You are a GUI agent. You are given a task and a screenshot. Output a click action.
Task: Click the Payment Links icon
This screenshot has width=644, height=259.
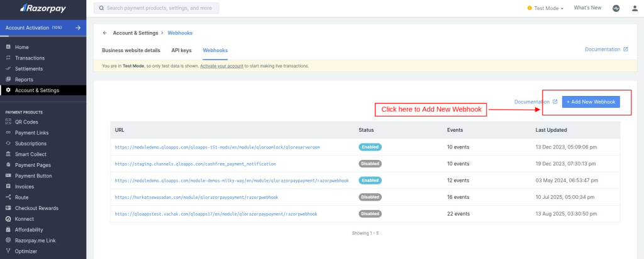point(8,132)
